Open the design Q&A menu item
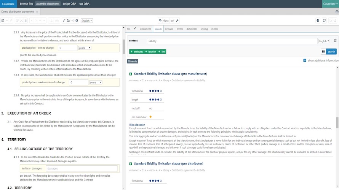339x190 pixels. coord(69,4)
